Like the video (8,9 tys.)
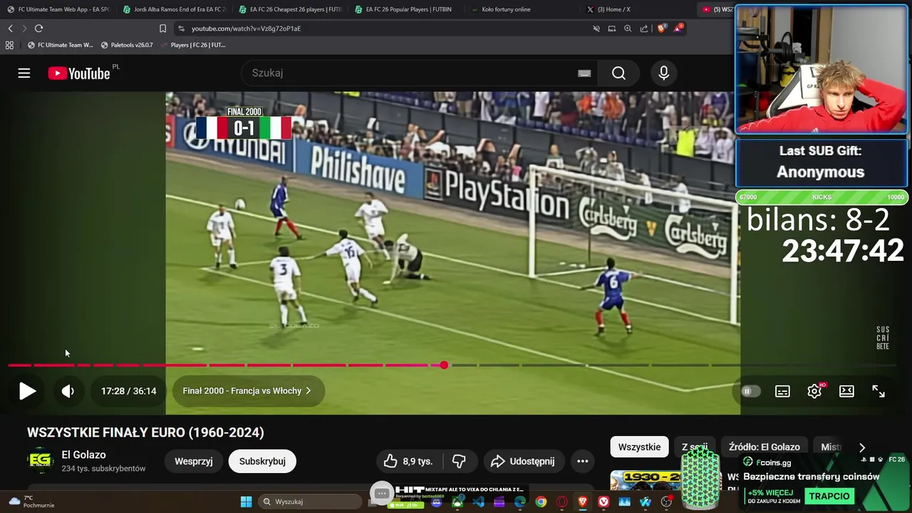This screenshot has height=513, width=912. click(x=408, y=461)
